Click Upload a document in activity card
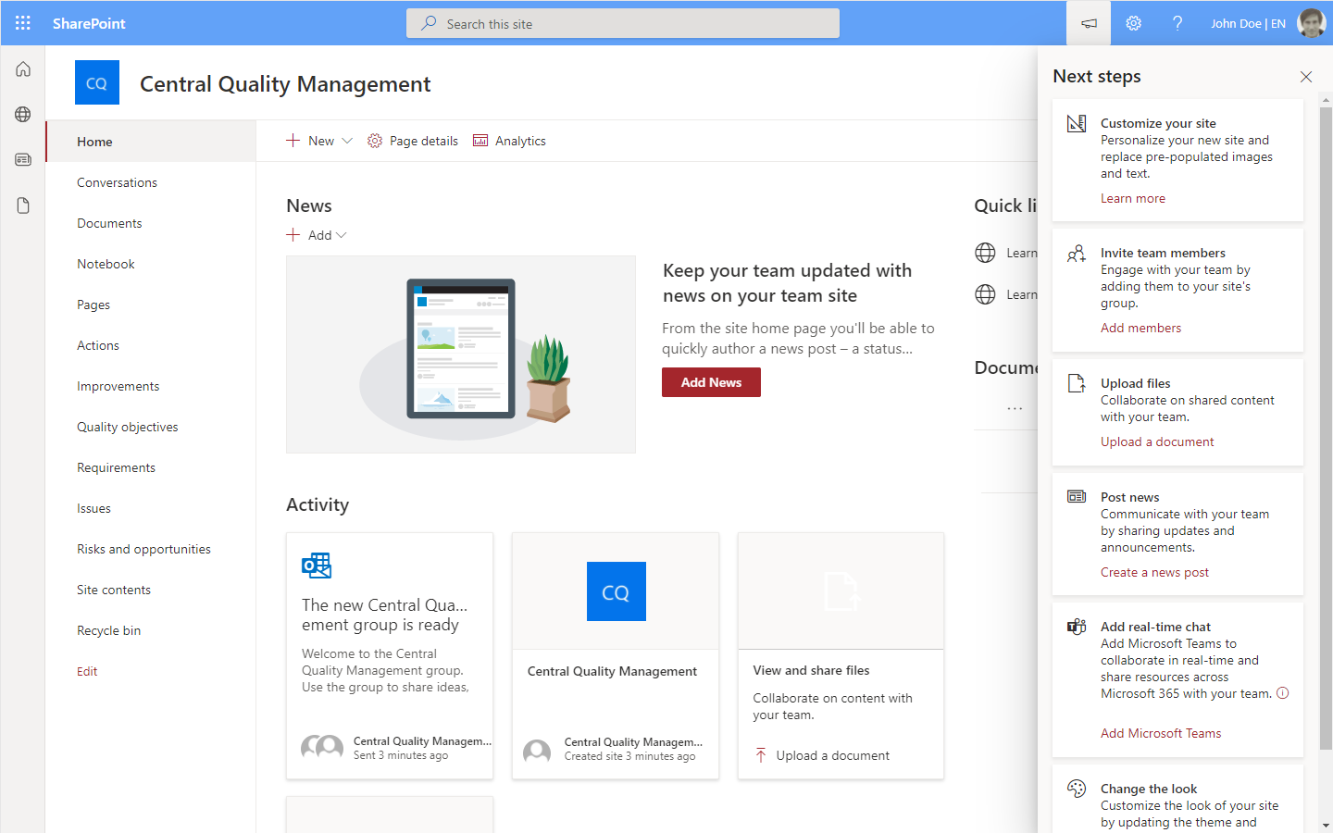This screenshot has width=1333, height=833. click(x=832, y=755)
